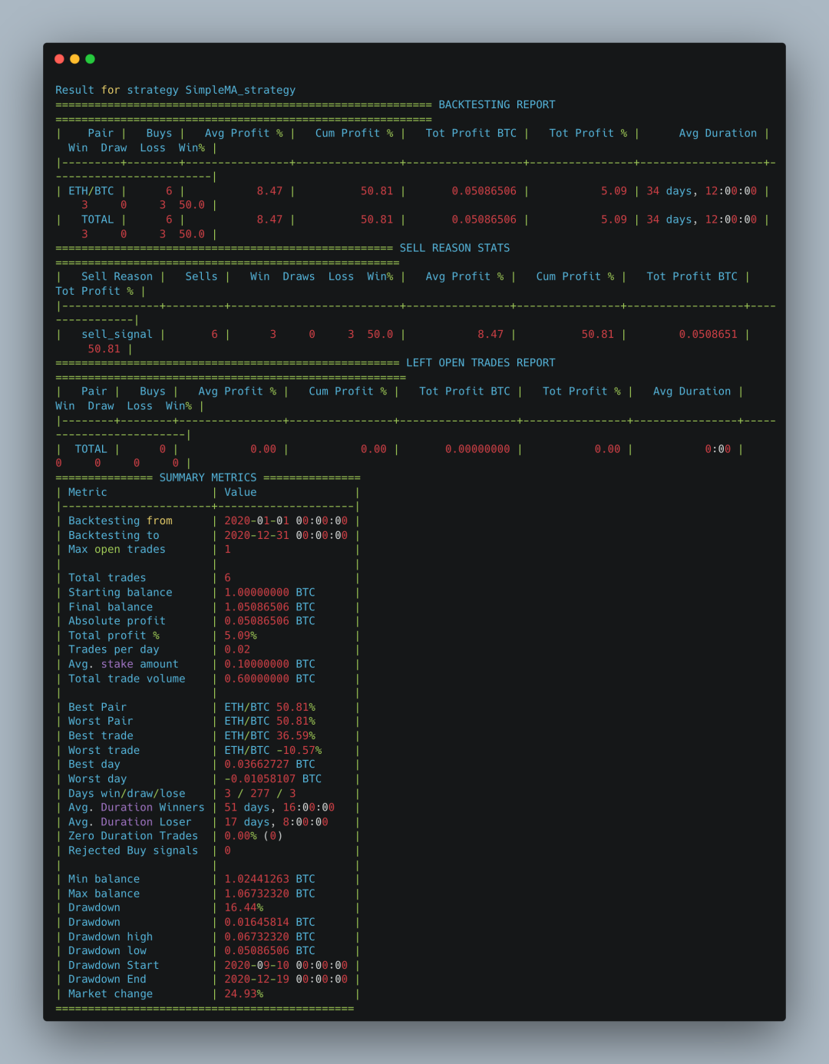Click '-0.01058107 BTC' worst day value
This screenshot has width=829, height=1064.
273,779
